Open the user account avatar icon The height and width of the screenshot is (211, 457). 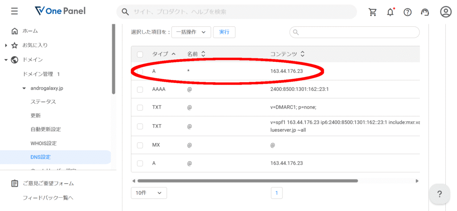(446, 12)
